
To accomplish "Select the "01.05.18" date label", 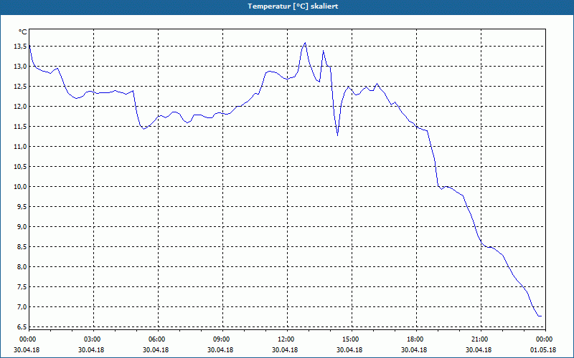I will coord(544,350).
